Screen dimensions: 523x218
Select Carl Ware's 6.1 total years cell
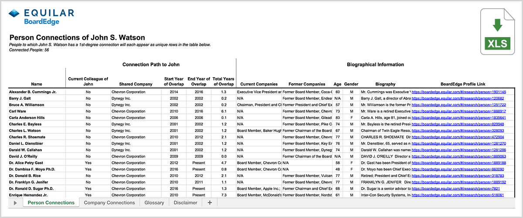224,112
